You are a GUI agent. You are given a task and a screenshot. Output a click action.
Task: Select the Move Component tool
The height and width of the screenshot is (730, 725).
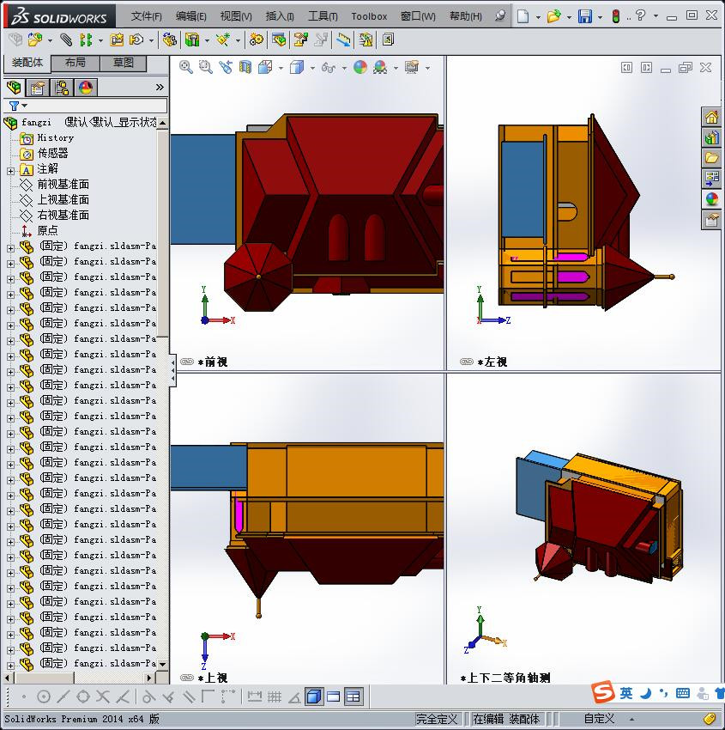click(136, 40)
